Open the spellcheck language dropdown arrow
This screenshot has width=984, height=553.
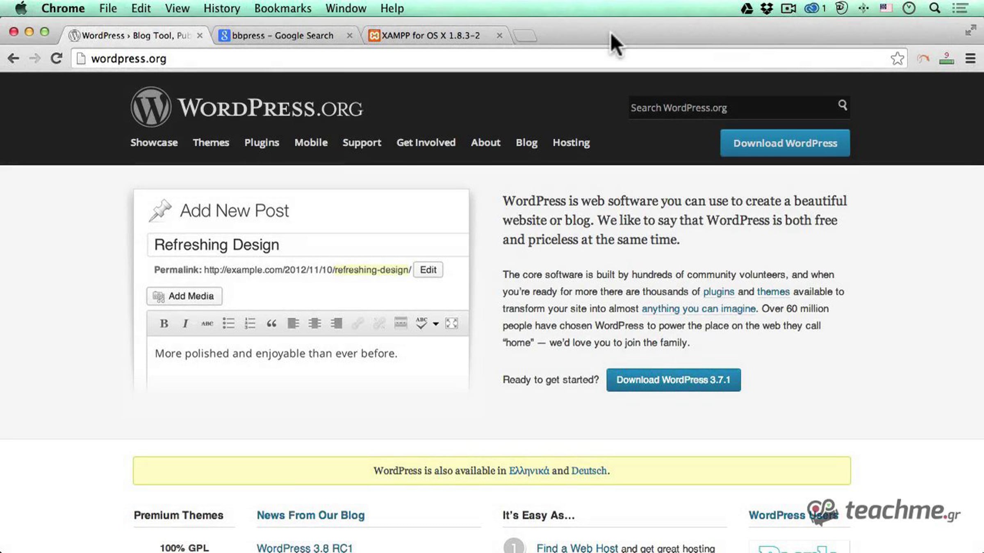436,324
